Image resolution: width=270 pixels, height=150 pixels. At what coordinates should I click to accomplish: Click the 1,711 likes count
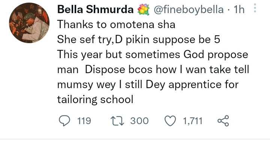pyautogui.click(x=192, y=121)
